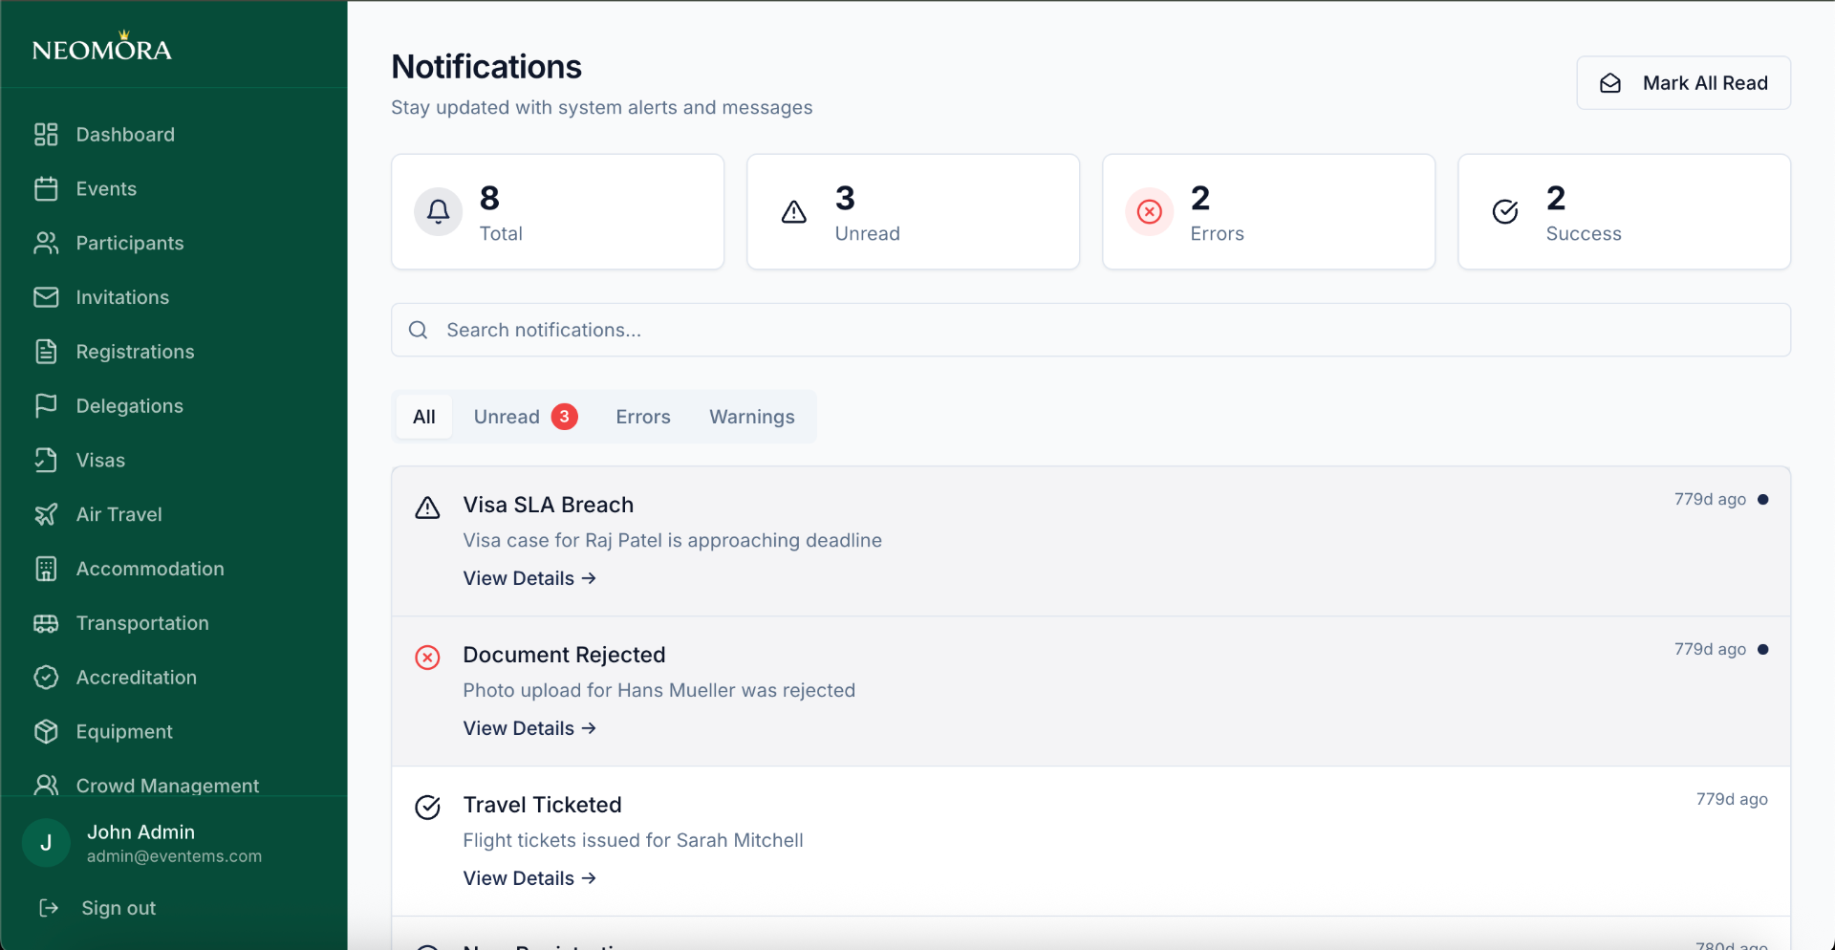View details of the Document Rejected notification
This screenshot has height=950, width=1835.
[x=529, y=727]
